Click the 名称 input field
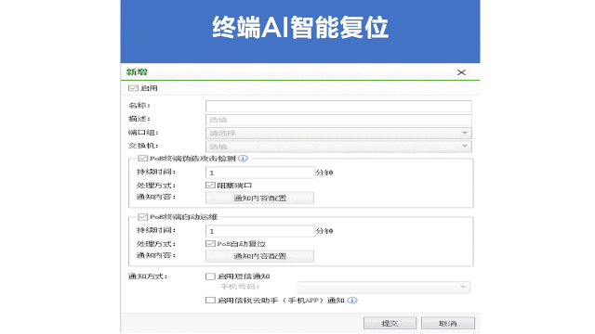This screenshot has height=334, width=595. (x=338, y=106)
